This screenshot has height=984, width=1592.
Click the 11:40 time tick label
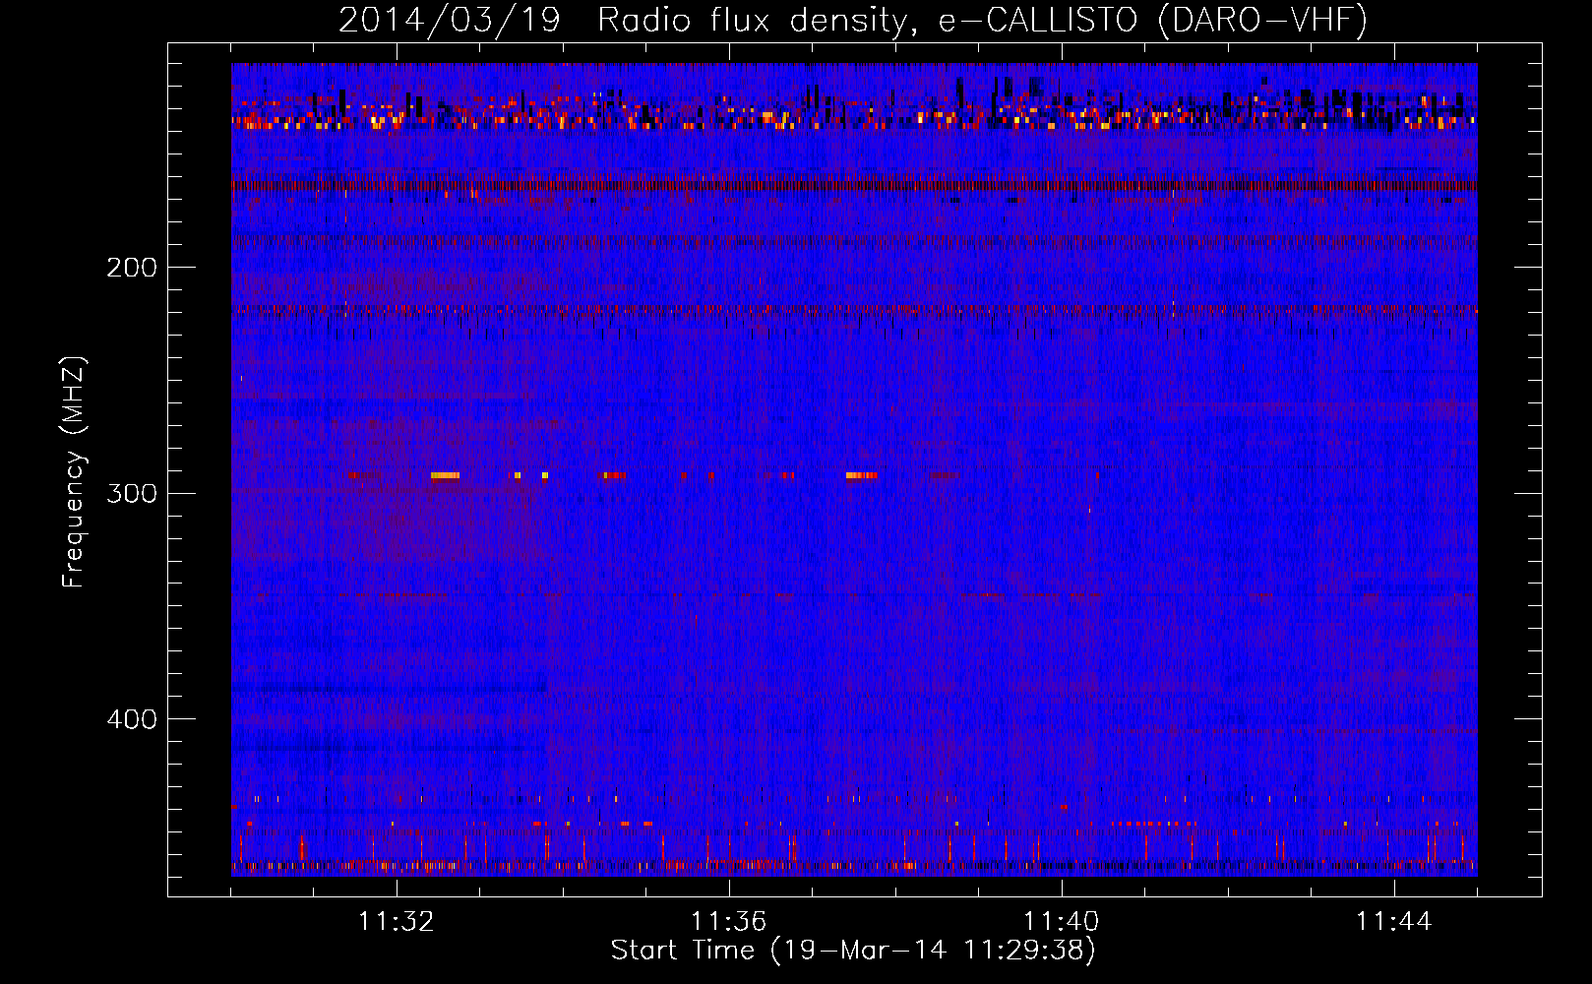coord(1062,922)
